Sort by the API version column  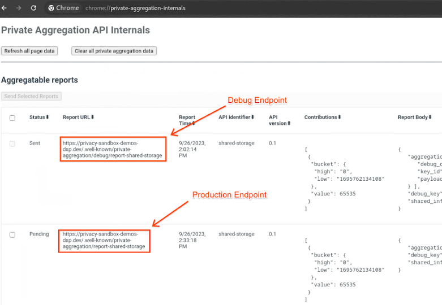pos(279,120)
